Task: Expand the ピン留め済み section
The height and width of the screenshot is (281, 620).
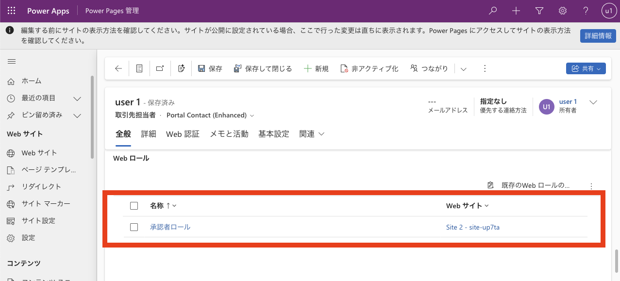Action: 77,116
